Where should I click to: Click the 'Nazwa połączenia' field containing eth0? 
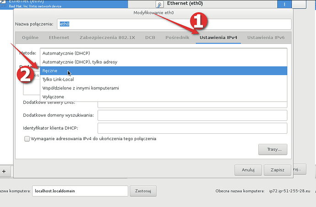click(x=174, y=24)
